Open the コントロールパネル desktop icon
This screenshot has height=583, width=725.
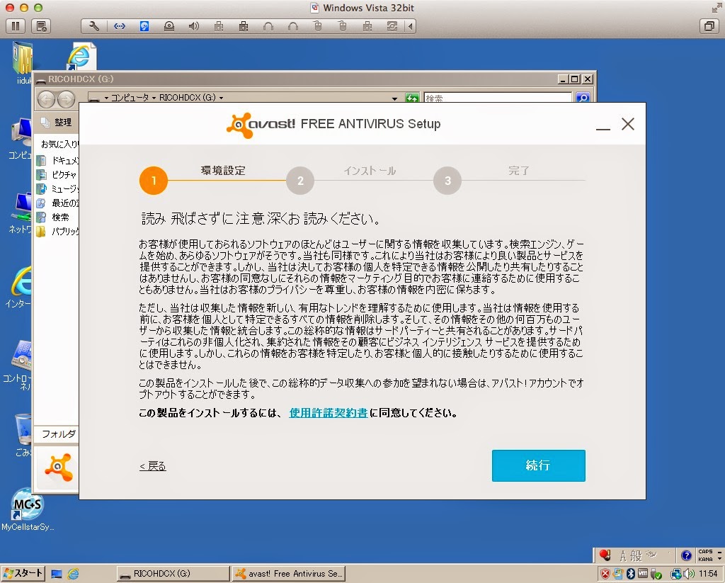click(x=18, y=366)
